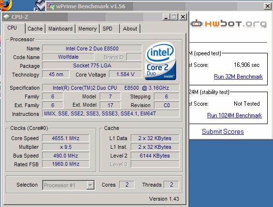Screen dimensions: 273x207
Task: Click the Bus Speed value '490.0 MHz'
Action: tap(66, 156)
